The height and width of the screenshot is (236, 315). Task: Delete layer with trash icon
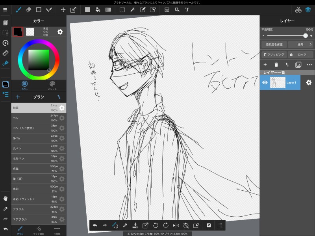point(276,65)
